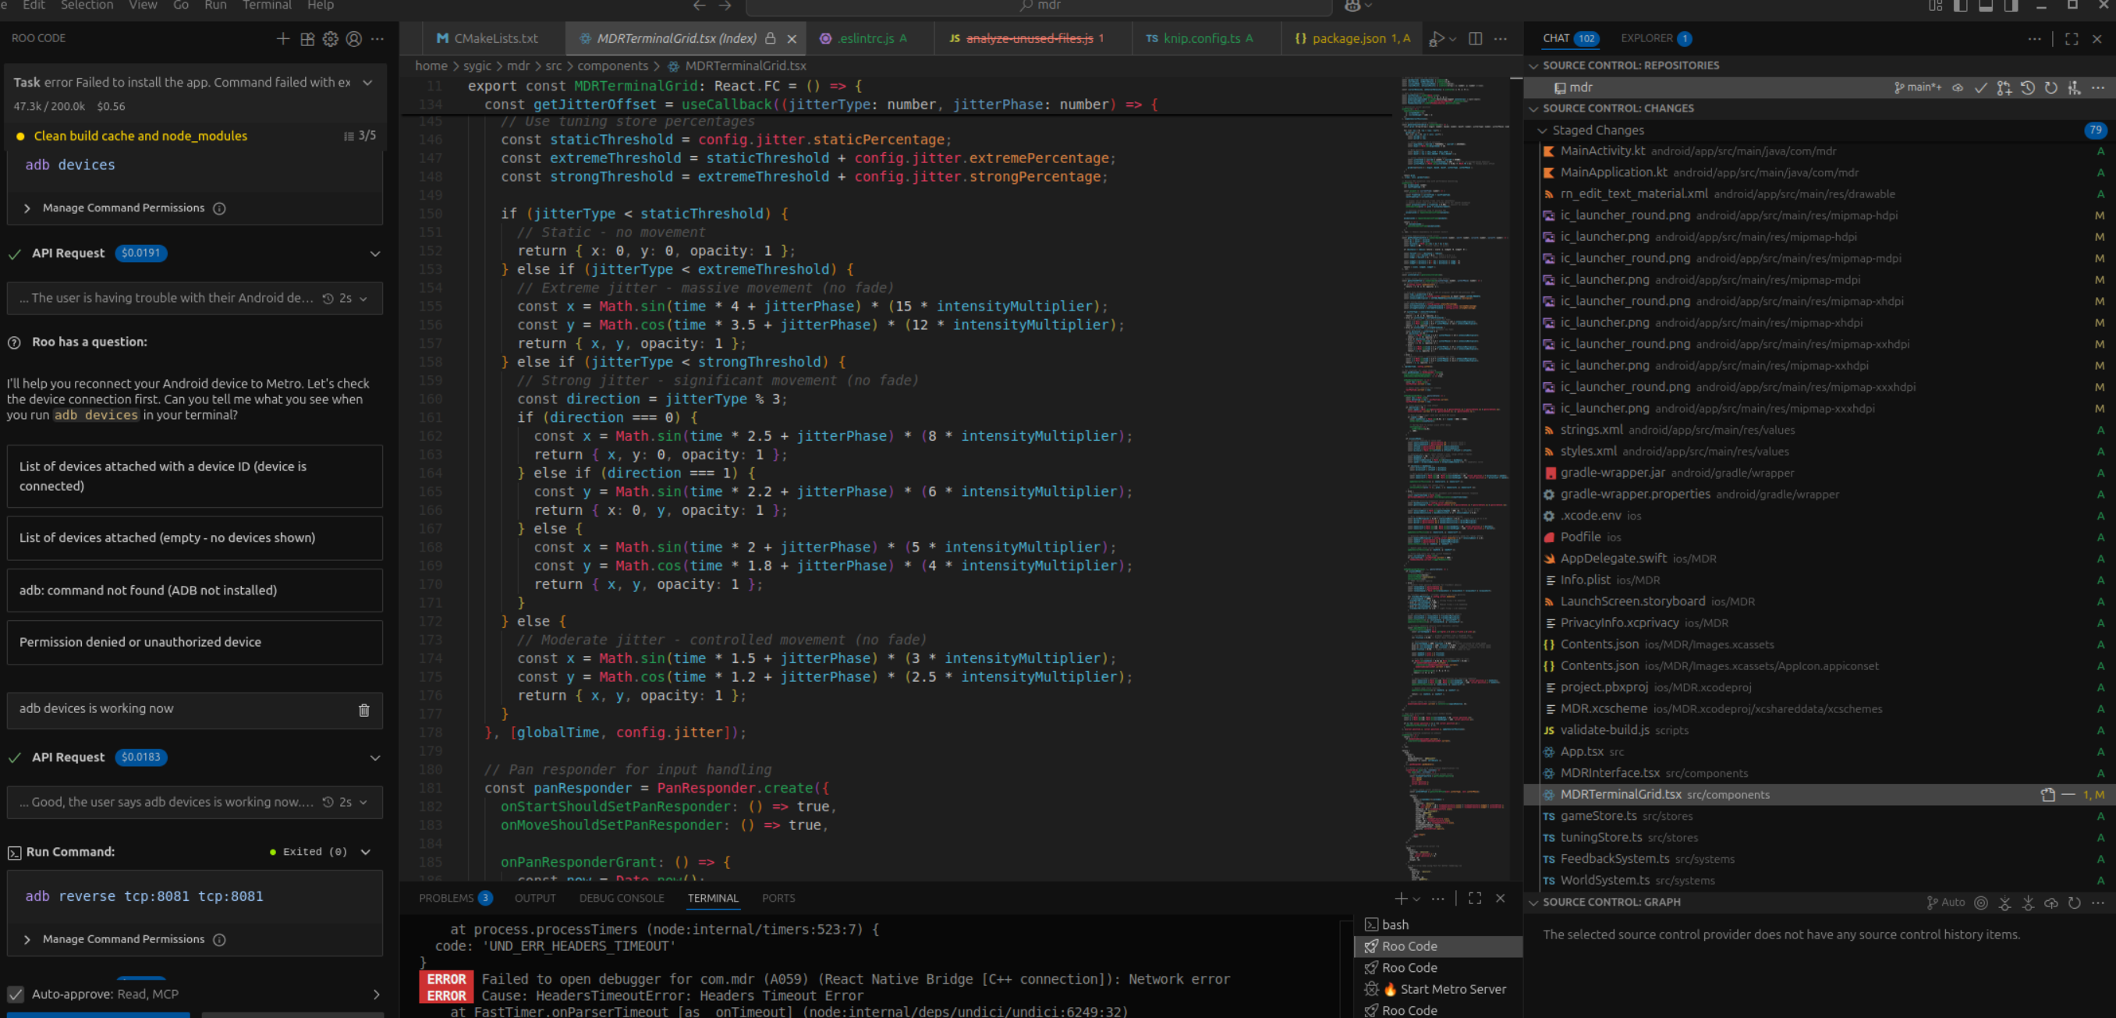Image resolution: width=2116 pixels, height=1018 pixels.
Task: Maximize the terminal panel size
Action: pos(1476,898)
